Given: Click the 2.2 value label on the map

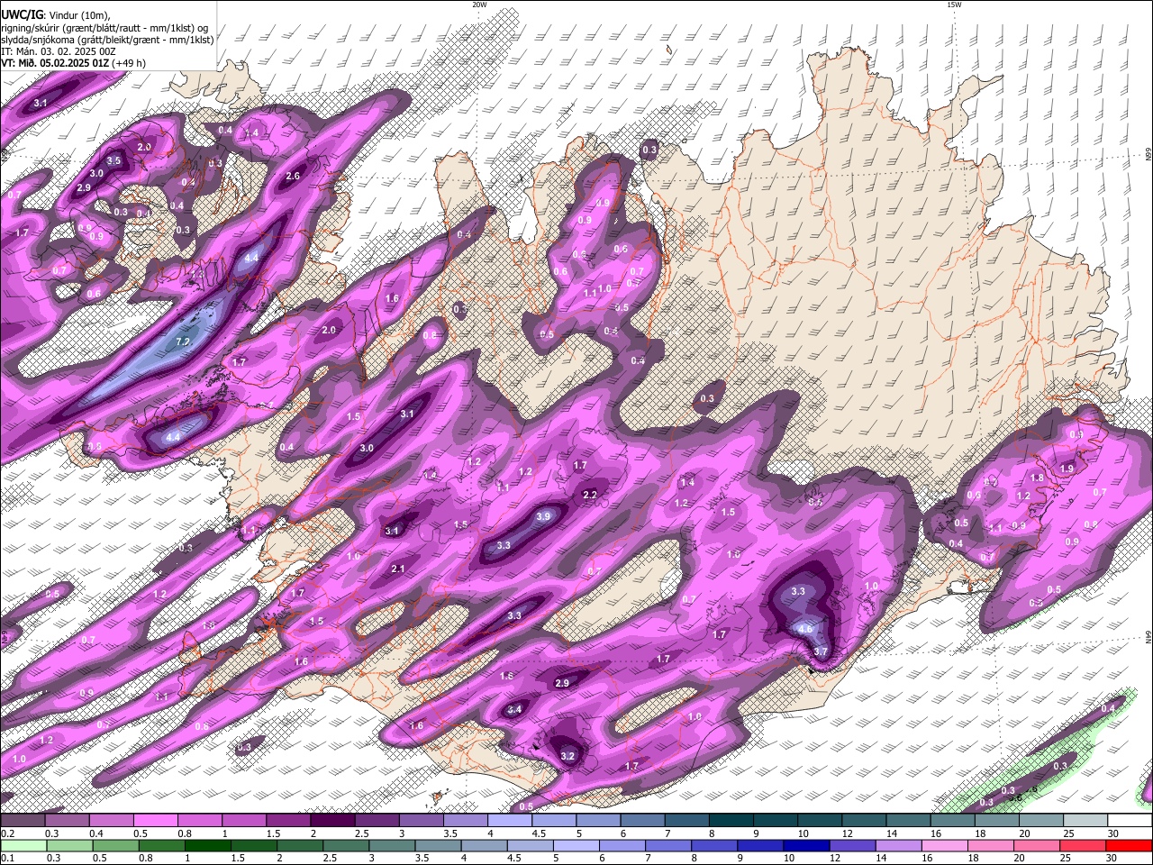Looking at the screenshot, I should coord(590,495).
